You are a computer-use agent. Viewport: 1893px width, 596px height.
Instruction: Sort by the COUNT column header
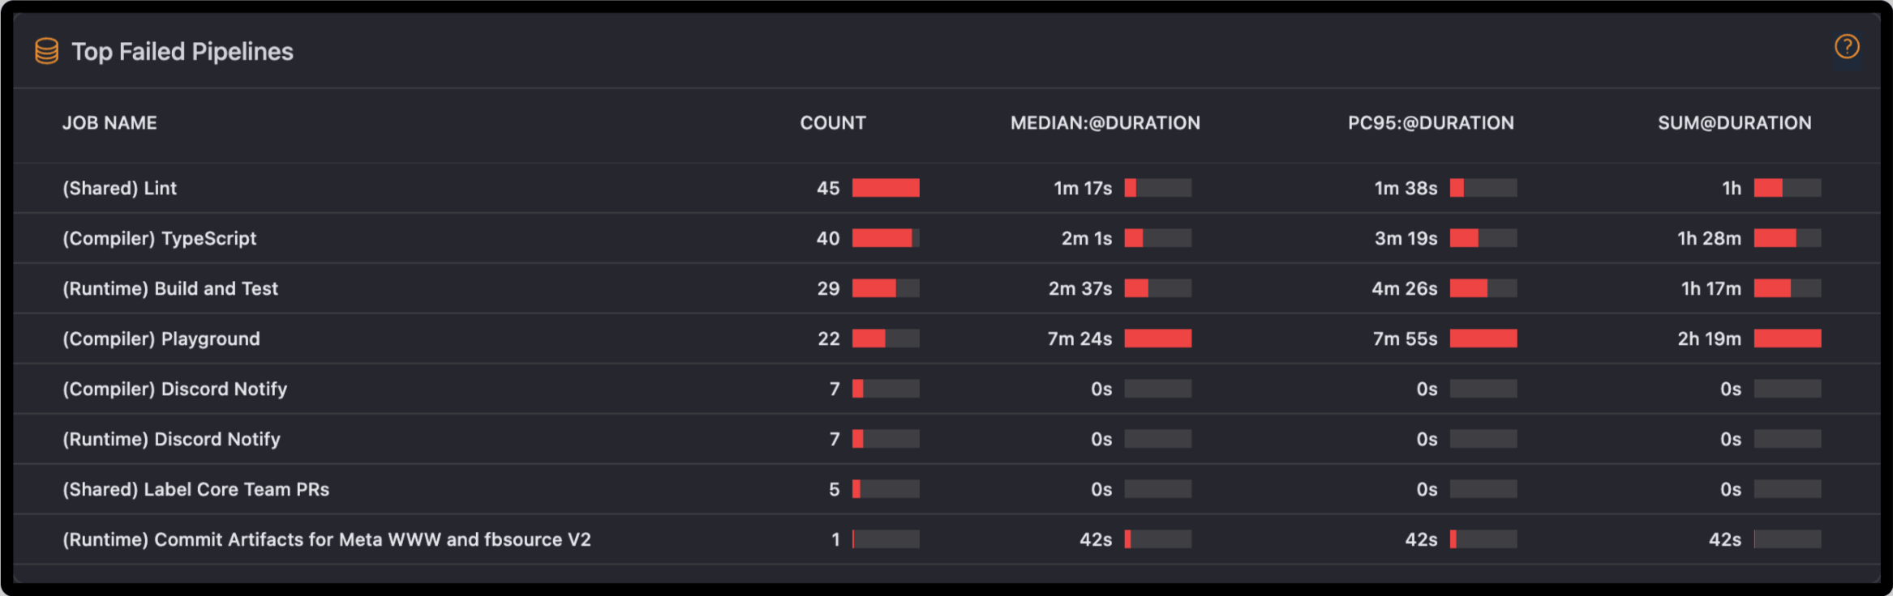833,123
